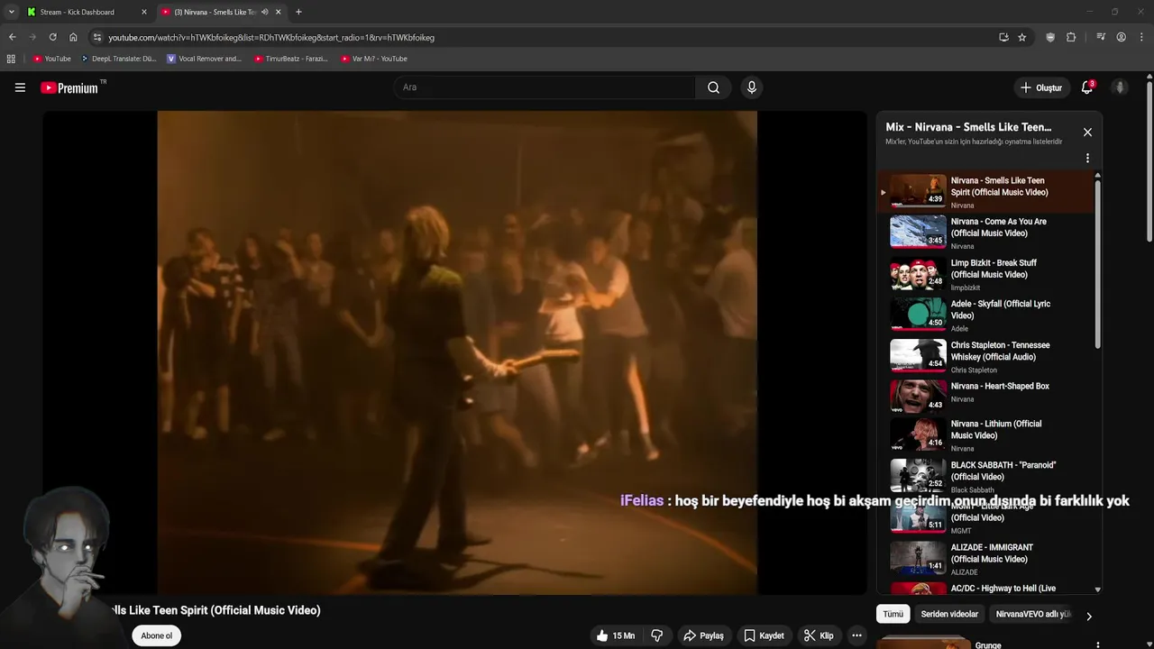
Task: Close the Mix playlist panel
Action: (1087, 133)
